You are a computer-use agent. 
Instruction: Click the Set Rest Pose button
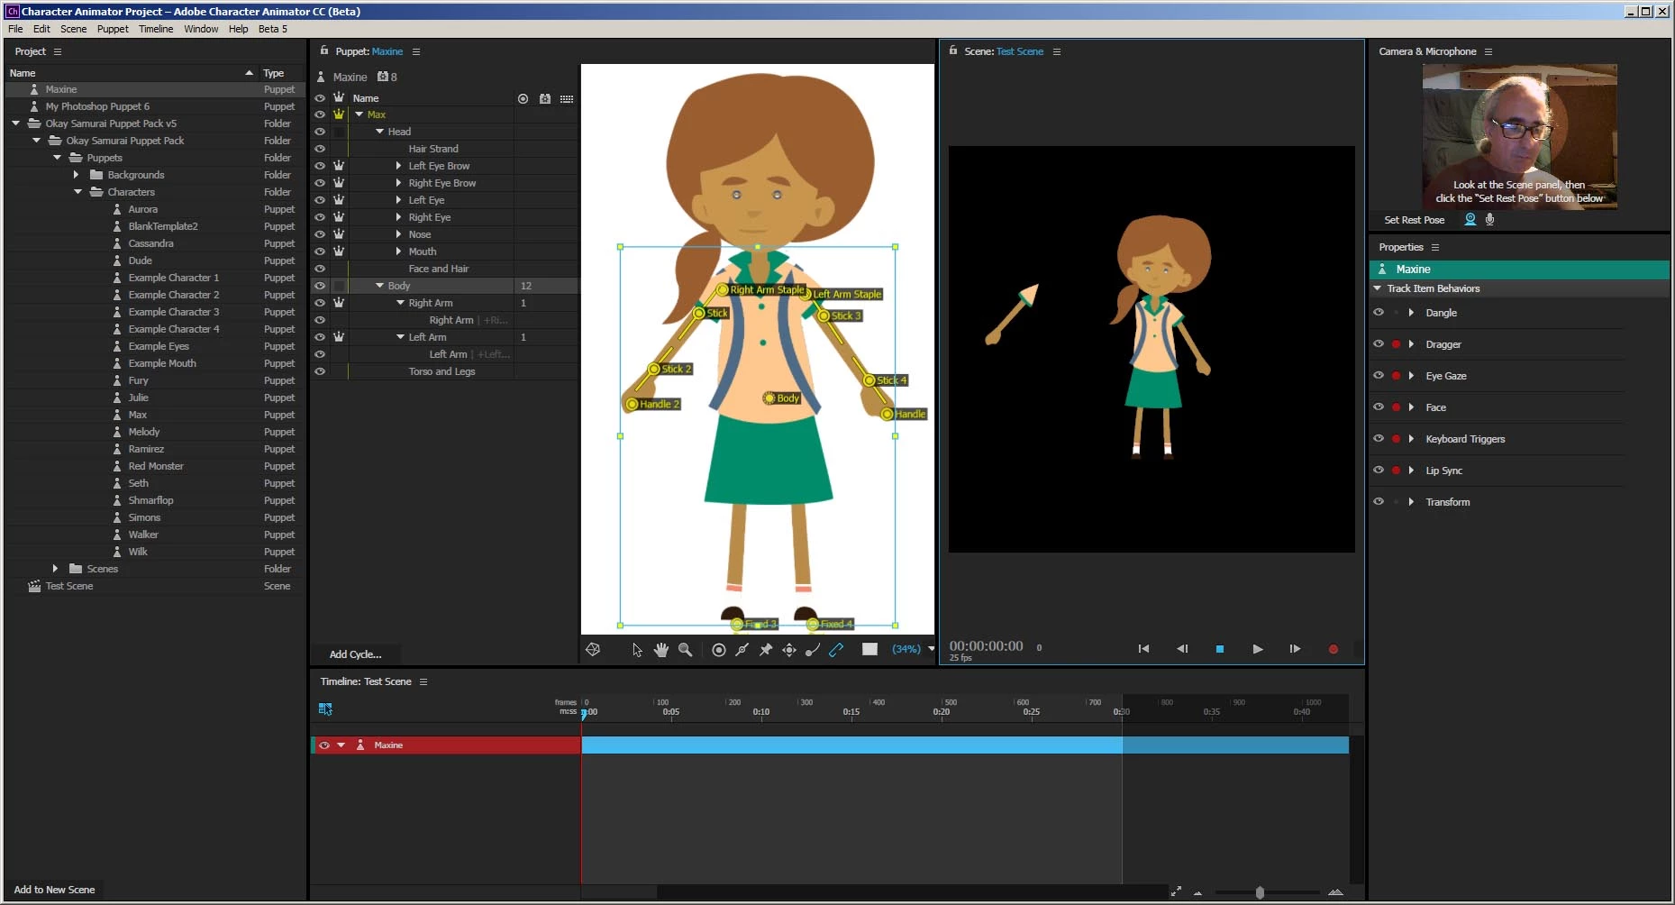1413,220
